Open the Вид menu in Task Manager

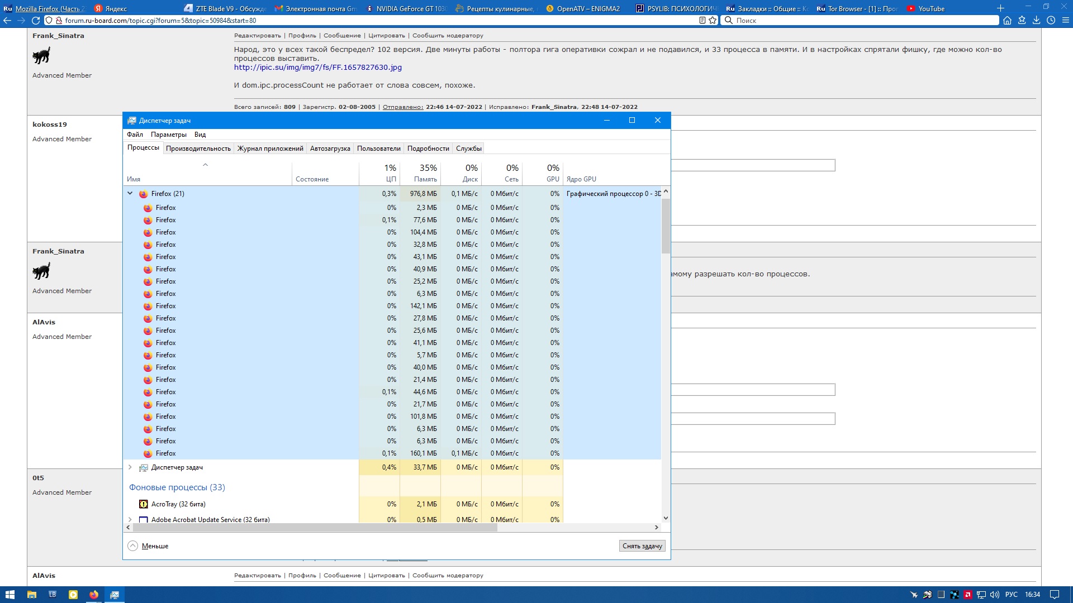click(x=200, y=135)
